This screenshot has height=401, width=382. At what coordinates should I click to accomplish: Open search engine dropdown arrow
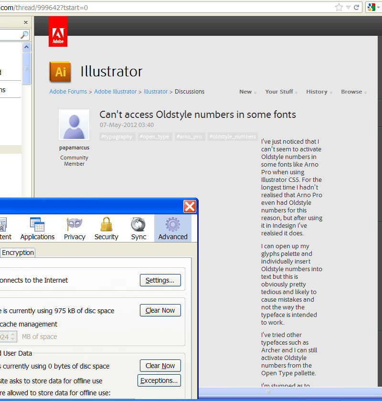(x=378, y=8)
